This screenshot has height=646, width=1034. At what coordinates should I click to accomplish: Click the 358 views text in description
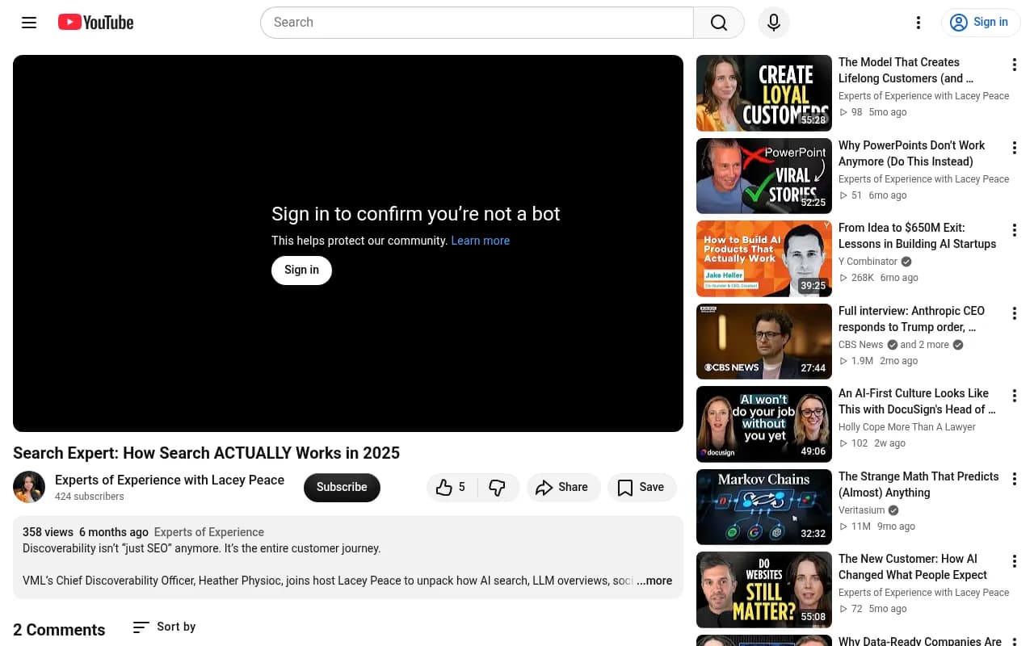pyautogui.click(x=48, y=532)
